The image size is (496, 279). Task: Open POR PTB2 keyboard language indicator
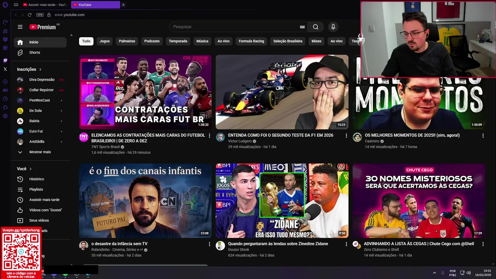(453, 273)
